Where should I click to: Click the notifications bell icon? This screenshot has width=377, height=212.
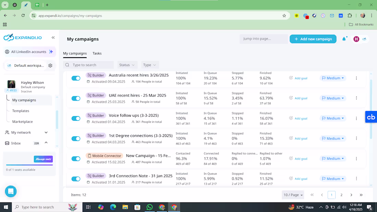344,39
